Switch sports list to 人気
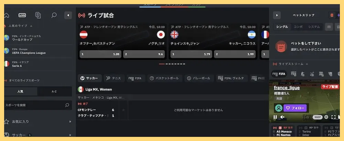The image size is (344, 141). point(21,91)
